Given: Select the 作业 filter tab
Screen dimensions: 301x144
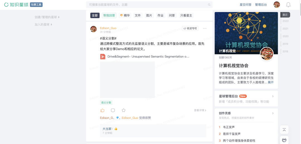Looking at the screenshot, I should pyautogui.click(x=161, y=16).
